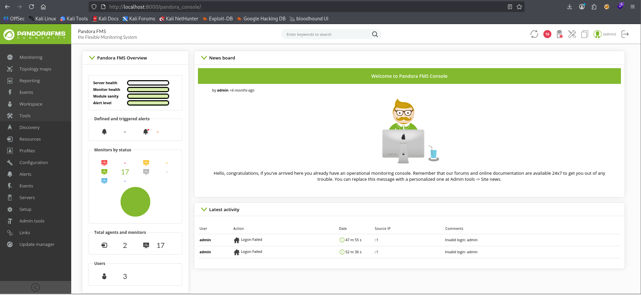Click the total monitors count 17

(x=161, y=246)
